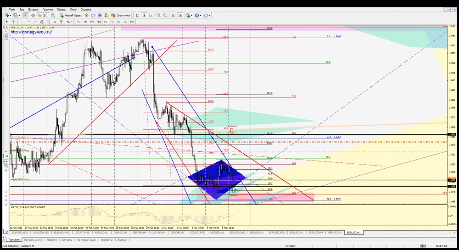Viewport: 459px width, 250px height.
Task: Open the new chart dropdown arrow
Action: click(11, 15)
